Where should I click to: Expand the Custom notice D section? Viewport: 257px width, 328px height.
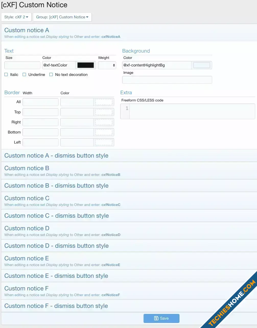[x=129, y=231]
